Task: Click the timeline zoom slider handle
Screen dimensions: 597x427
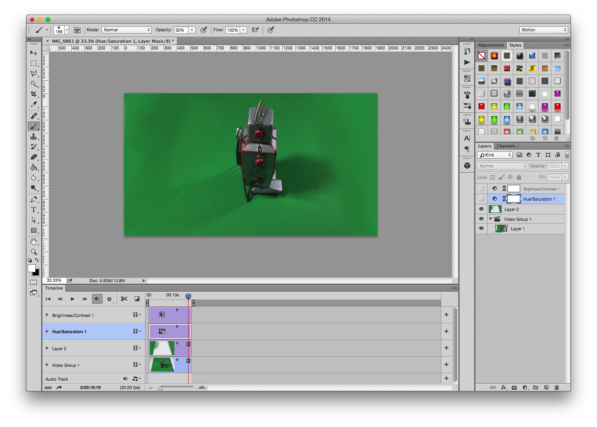Action: [160, 388]
